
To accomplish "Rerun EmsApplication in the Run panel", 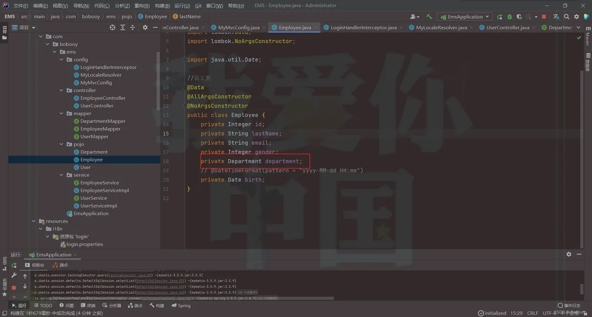I will click(14, 265).
